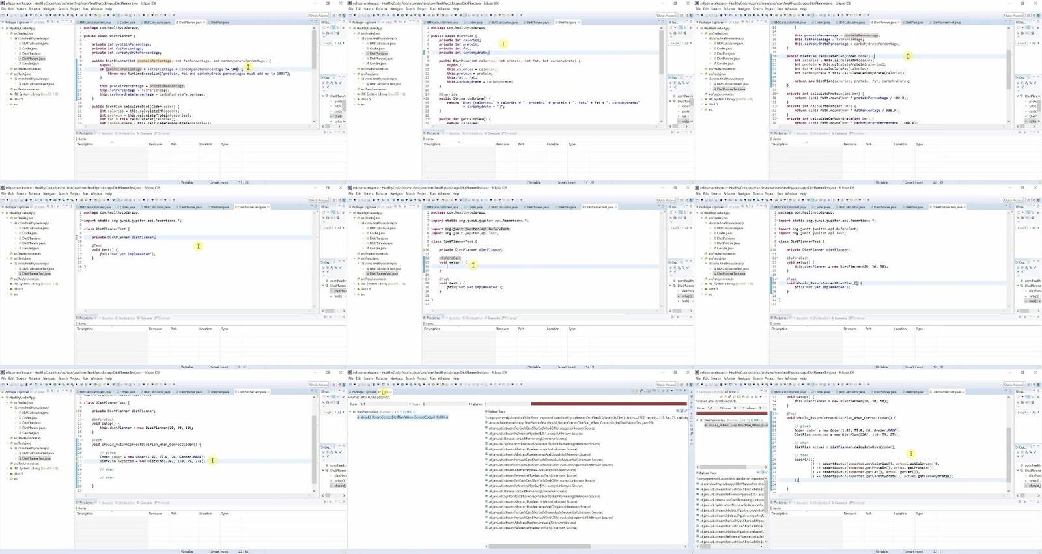The width and height of the screenshot is (1042, 554).
Task: Expand JRE System Library in top-right Package Explorer
Action: click(703, 99)
